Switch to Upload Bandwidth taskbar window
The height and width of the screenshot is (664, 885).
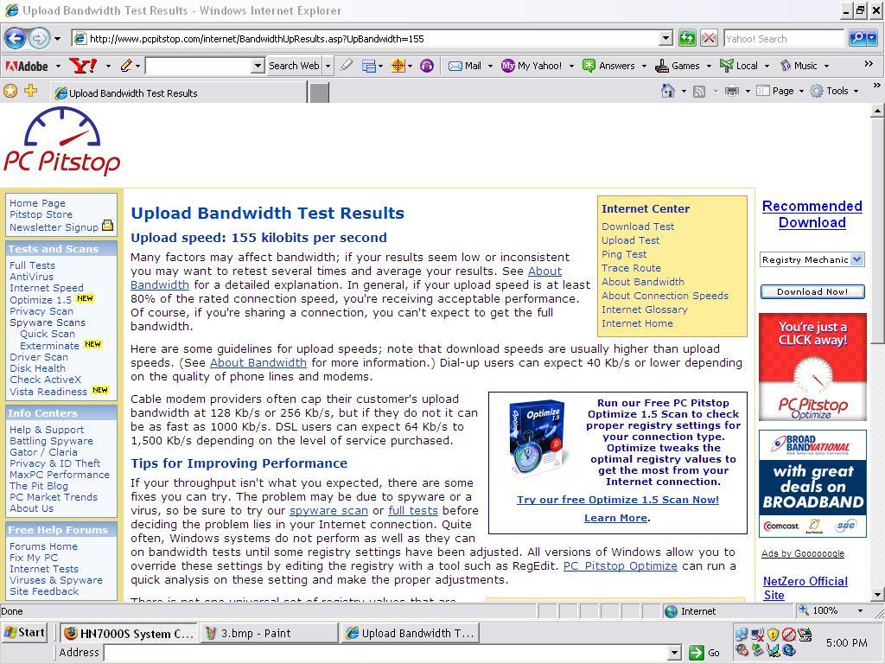tap(411, 634)
